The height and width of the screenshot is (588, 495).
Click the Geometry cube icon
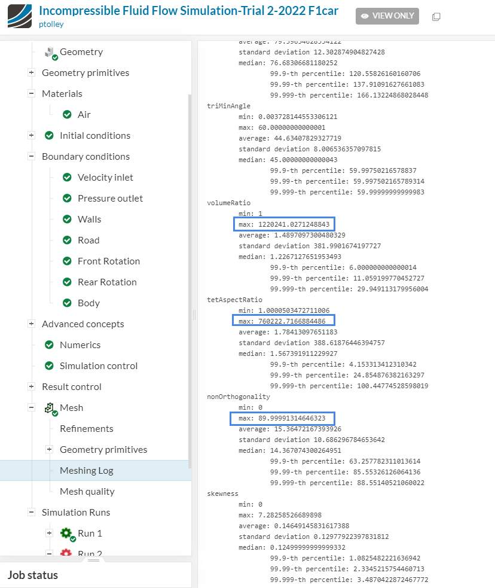tap(50, 53)
